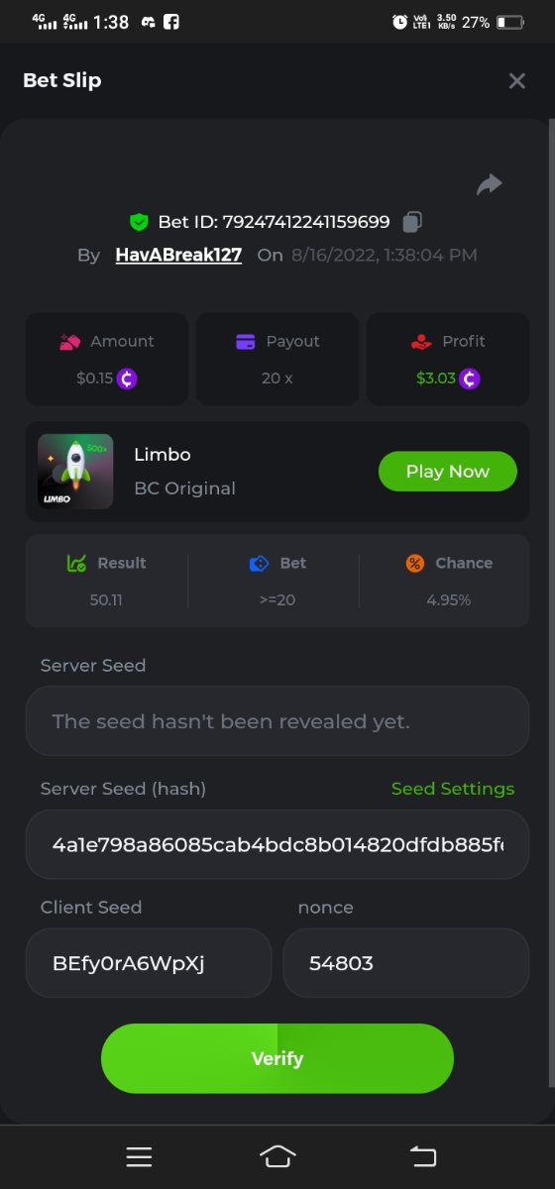Copy the Bet ID with the copy icon
The image size is (555, 1189).
[413, 222]
